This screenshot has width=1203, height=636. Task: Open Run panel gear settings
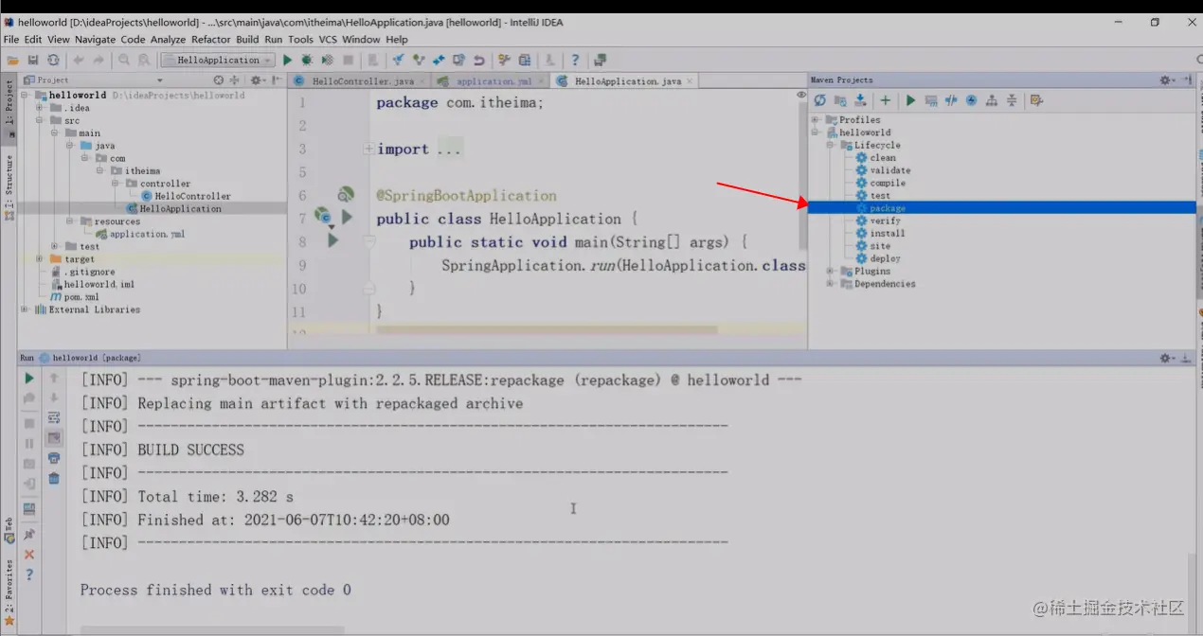coord(1167,359)
